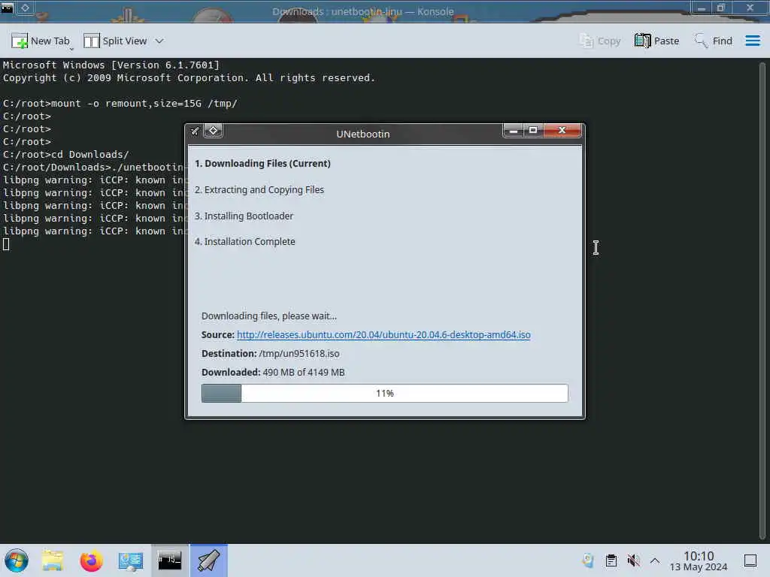Minimize the UNetbootin window
This screenshot has width=770, height=577.
click(x=513, y=131)
